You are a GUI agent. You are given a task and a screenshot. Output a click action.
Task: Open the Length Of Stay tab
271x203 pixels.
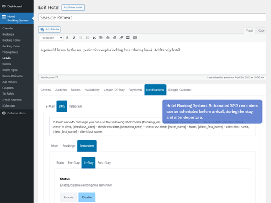(x=114, y=90)
